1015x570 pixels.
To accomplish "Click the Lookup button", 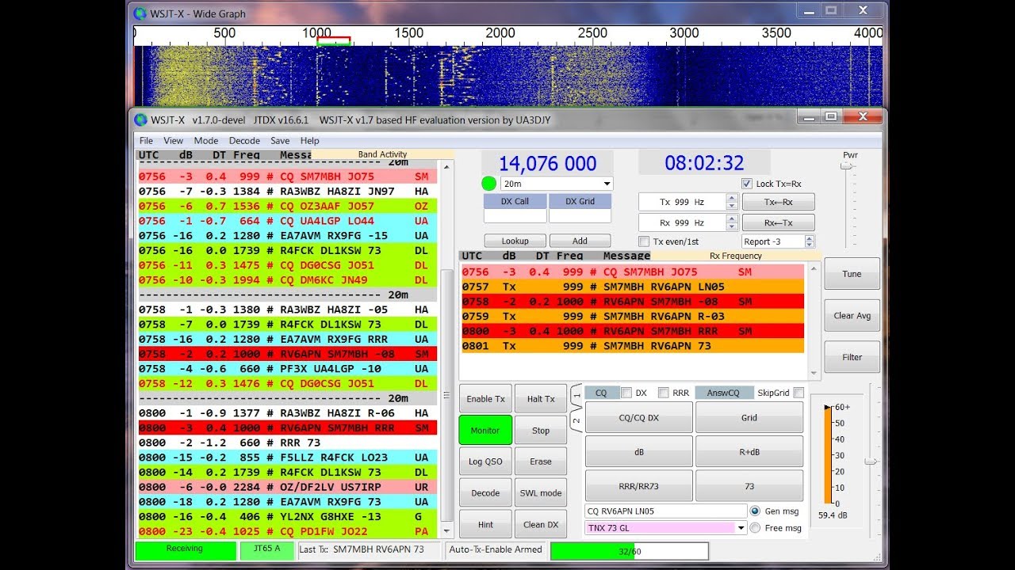I will pyautogui.click(x=515, y=241).
